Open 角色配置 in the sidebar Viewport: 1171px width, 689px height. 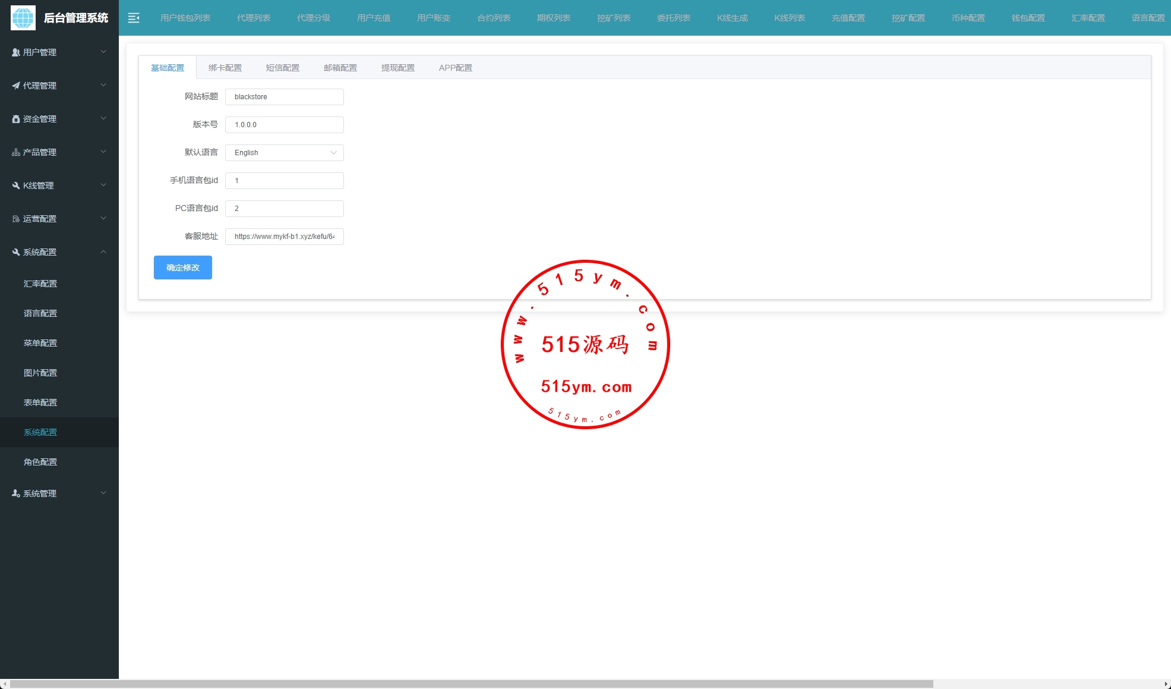40,462
